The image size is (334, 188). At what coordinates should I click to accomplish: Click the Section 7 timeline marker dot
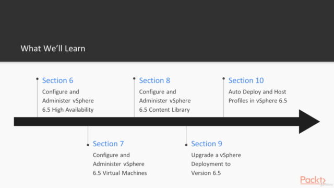(88, 145)
